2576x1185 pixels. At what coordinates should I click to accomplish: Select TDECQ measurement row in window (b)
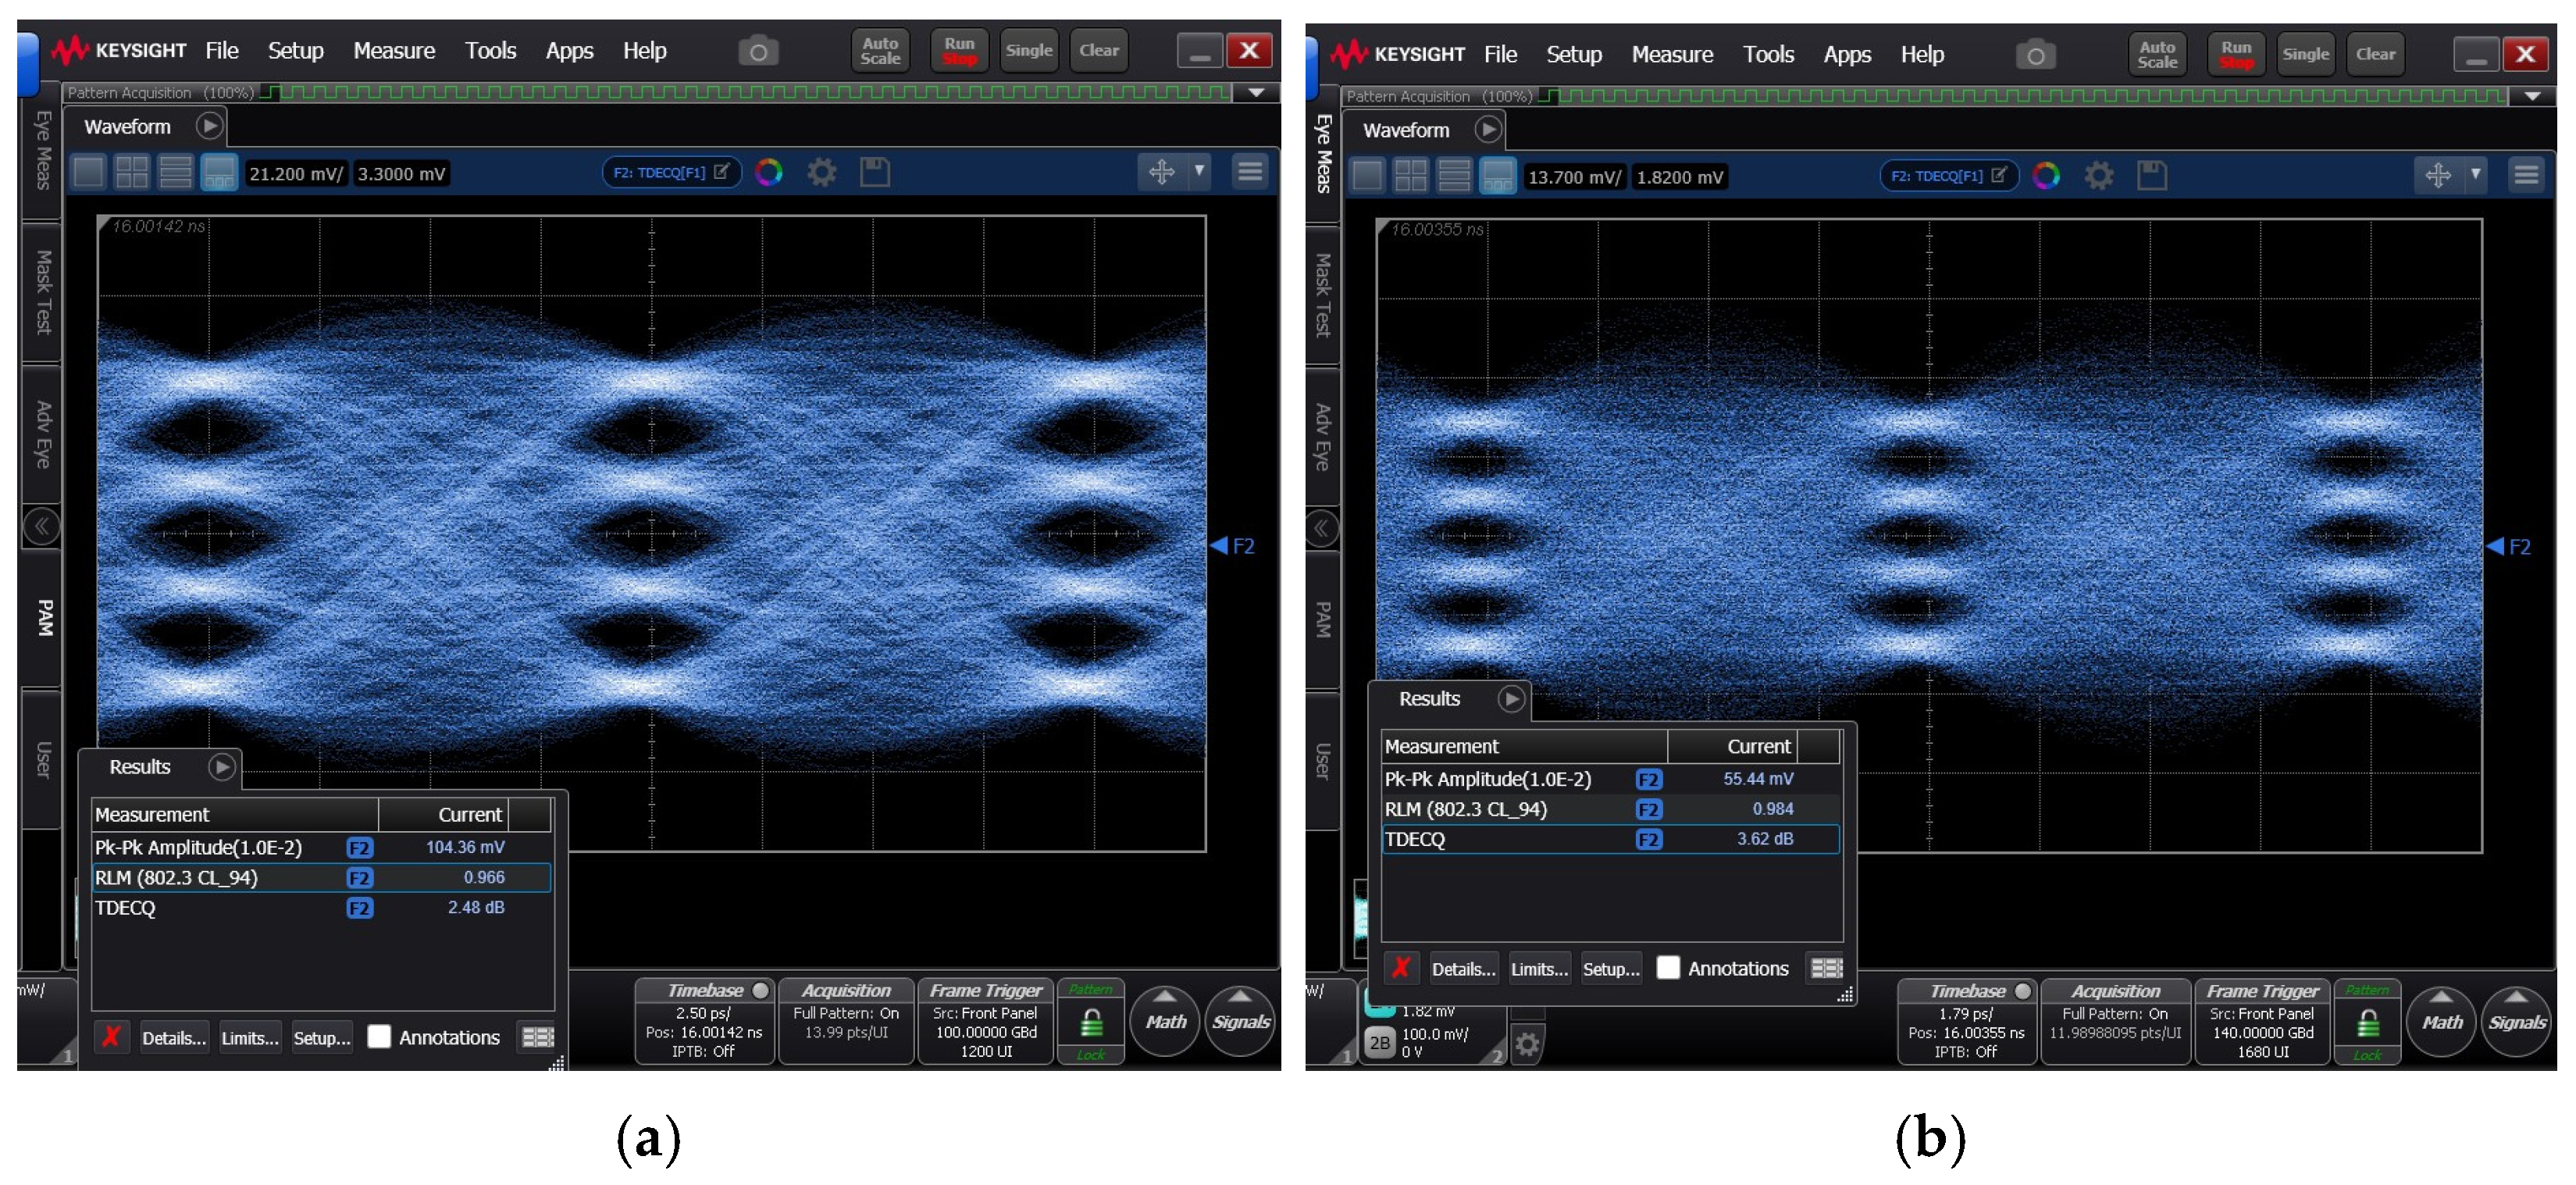1610,839
